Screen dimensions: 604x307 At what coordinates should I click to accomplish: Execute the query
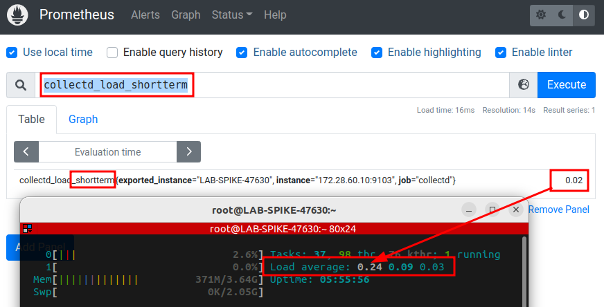(567, 84)
